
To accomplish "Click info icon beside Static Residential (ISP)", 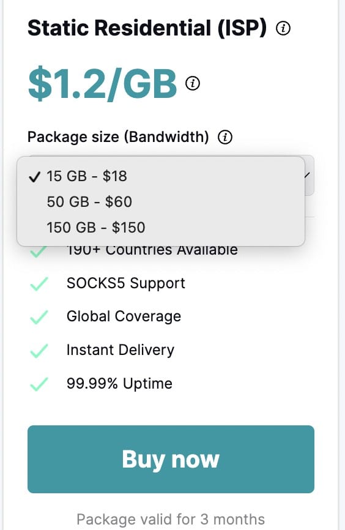I will 283,28.
